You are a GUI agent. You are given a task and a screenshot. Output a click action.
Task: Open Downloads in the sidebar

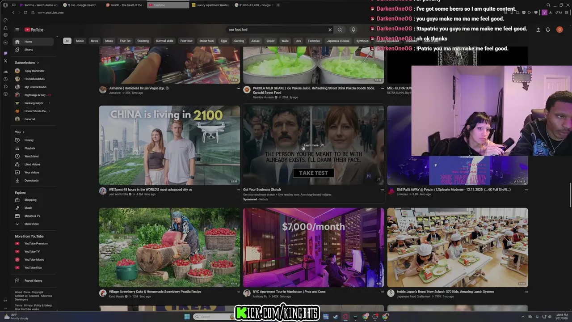tap(34, 180)
